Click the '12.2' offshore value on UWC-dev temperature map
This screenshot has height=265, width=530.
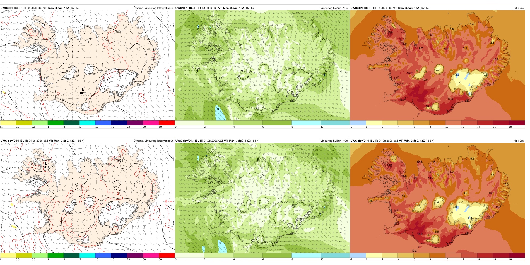click(414, 251)
